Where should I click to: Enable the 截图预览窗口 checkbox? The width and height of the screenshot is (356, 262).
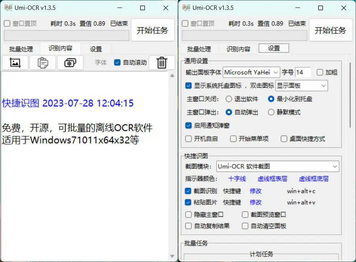coord(245,214)
